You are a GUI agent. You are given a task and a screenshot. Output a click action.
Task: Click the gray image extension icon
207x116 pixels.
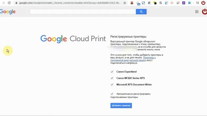click(178, 3)
